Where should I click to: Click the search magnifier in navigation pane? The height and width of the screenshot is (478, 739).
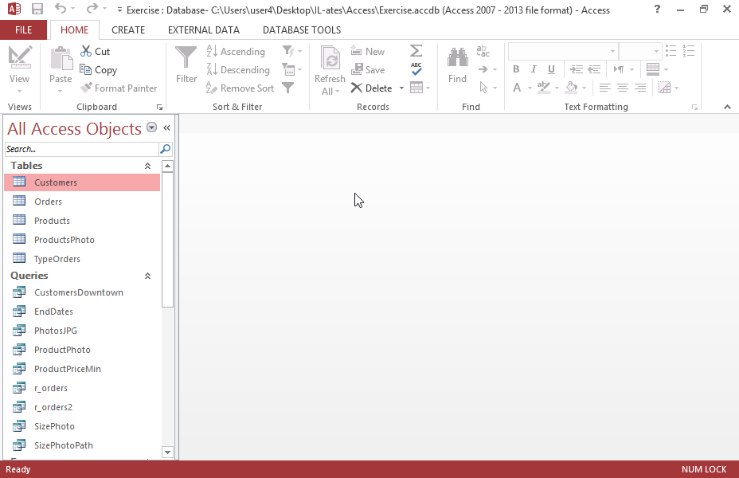point(166,149)
